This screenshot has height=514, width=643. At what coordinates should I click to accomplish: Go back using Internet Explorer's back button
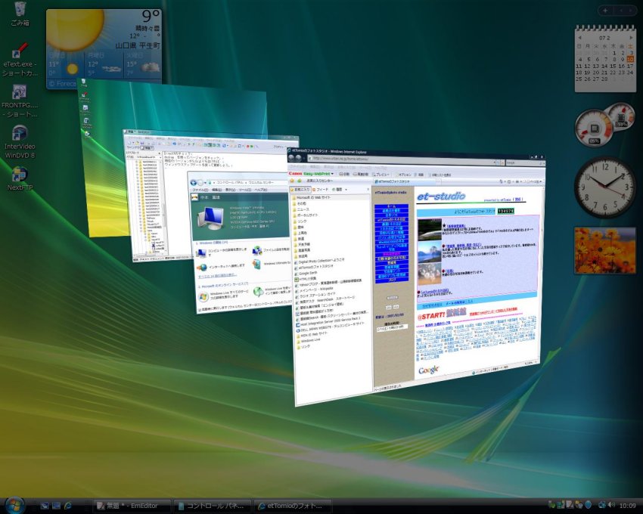coord(291,158)
